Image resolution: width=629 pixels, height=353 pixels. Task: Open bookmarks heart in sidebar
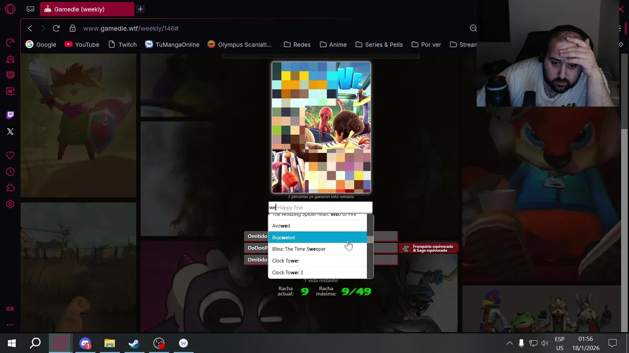(x=10, y=155)
